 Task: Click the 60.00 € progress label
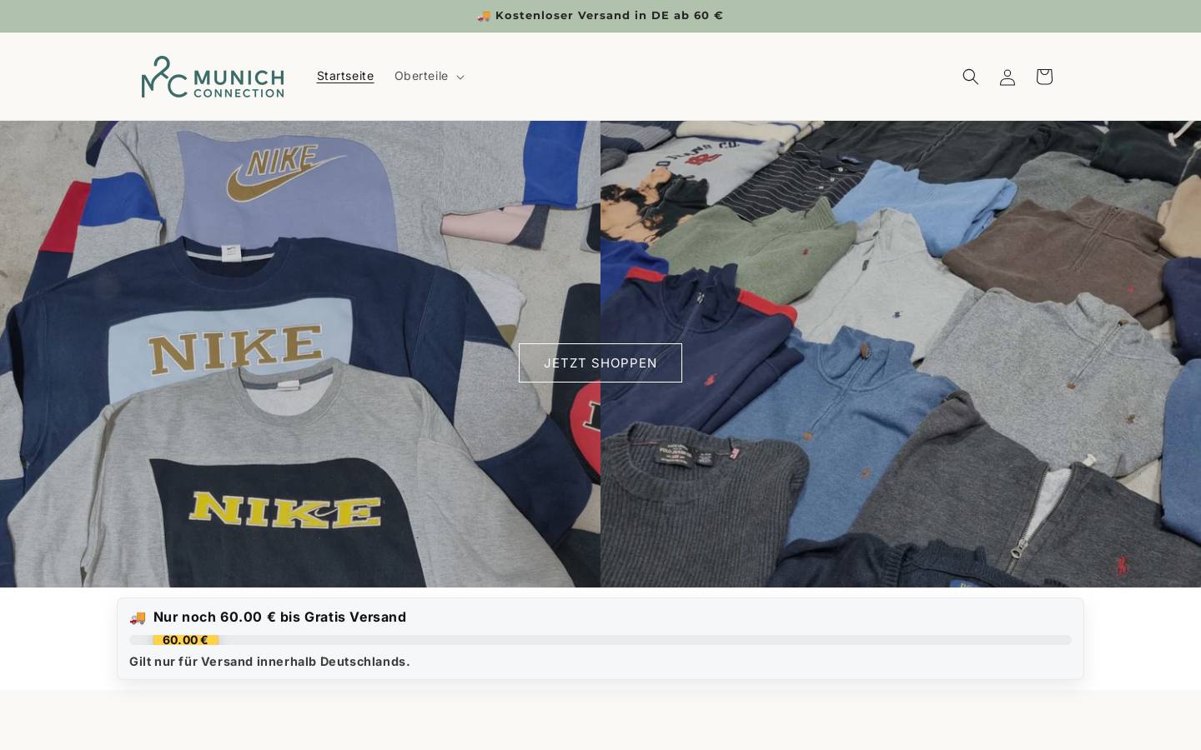(x=185, y=640)
